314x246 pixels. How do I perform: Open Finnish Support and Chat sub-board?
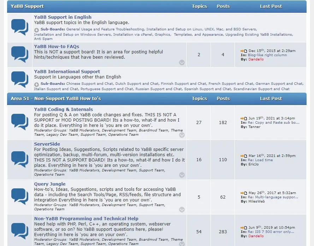(183, 83)
